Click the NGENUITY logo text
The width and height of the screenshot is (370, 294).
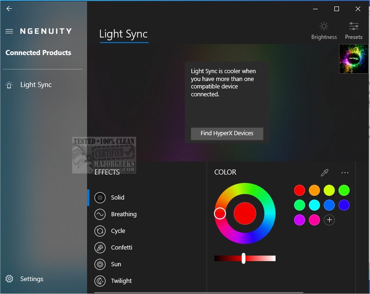tap(46, 31)
